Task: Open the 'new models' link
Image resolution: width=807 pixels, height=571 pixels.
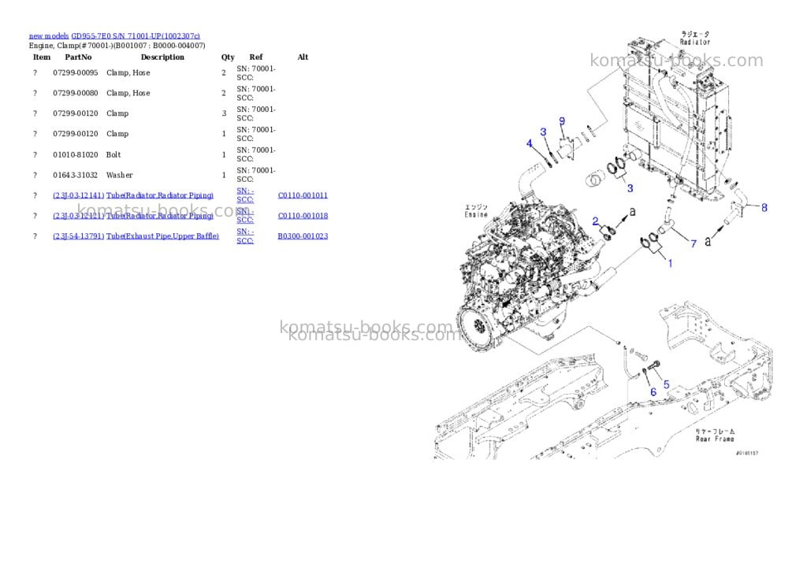Action: (49, 36)
